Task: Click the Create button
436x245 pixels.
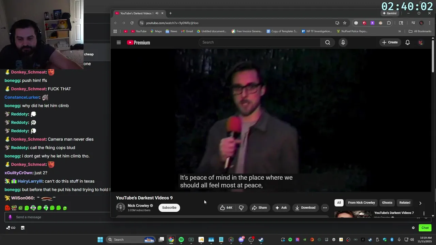Action: [390, 43]
